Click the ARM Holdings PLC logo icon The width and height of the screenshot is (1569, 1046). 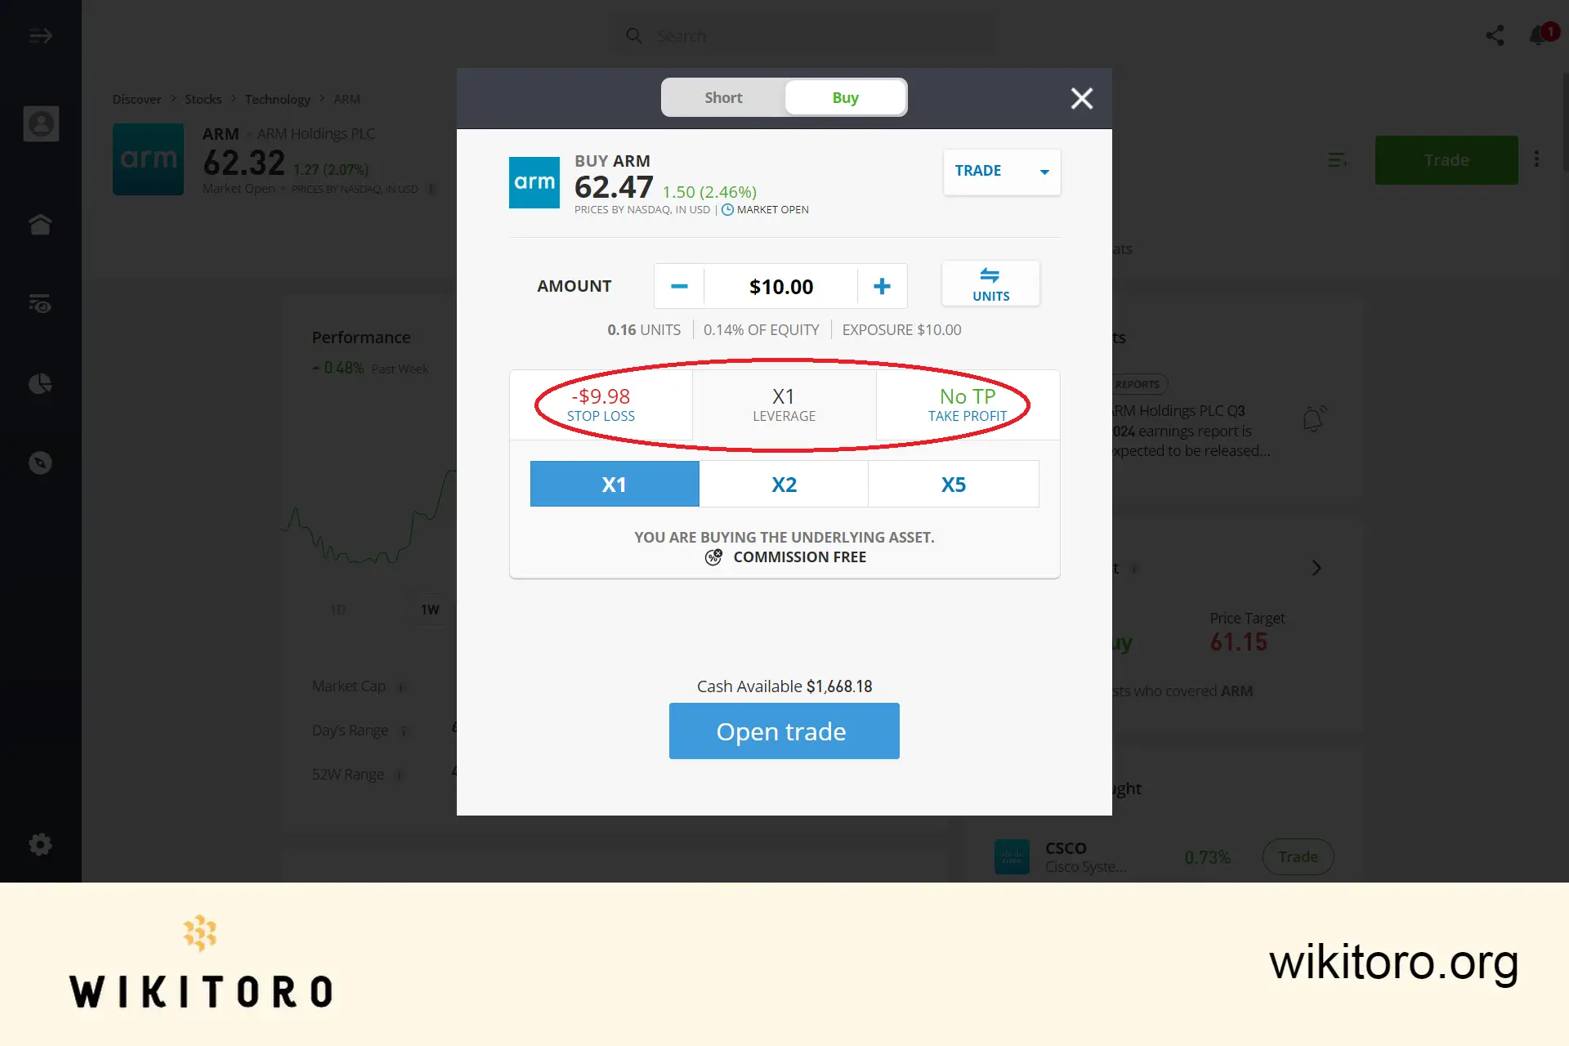click(536, 180)
